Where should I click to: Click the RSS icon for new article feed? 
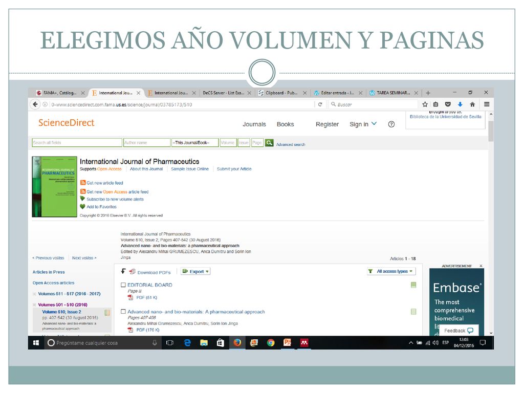coord(83,183)
